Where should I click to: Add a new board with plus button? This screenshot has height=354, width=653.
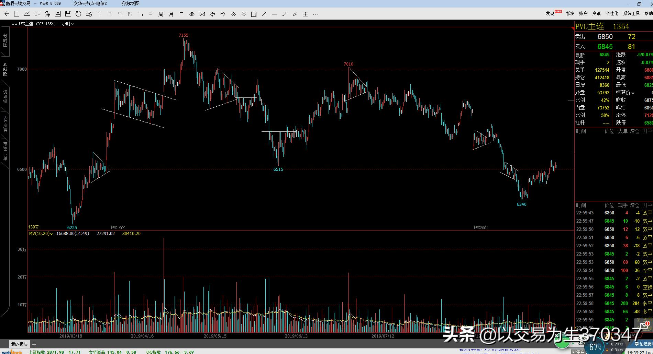coord(34,344)
